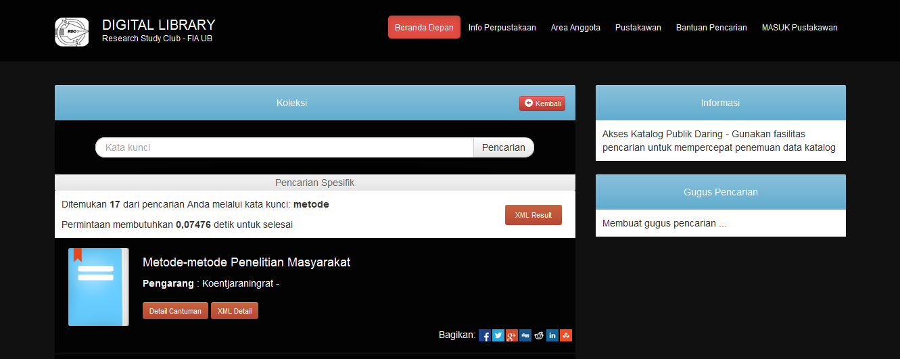The width and height of the screenshot is (900, 359).
Task: Click the Pencarian search button
Action: [503, 147]
